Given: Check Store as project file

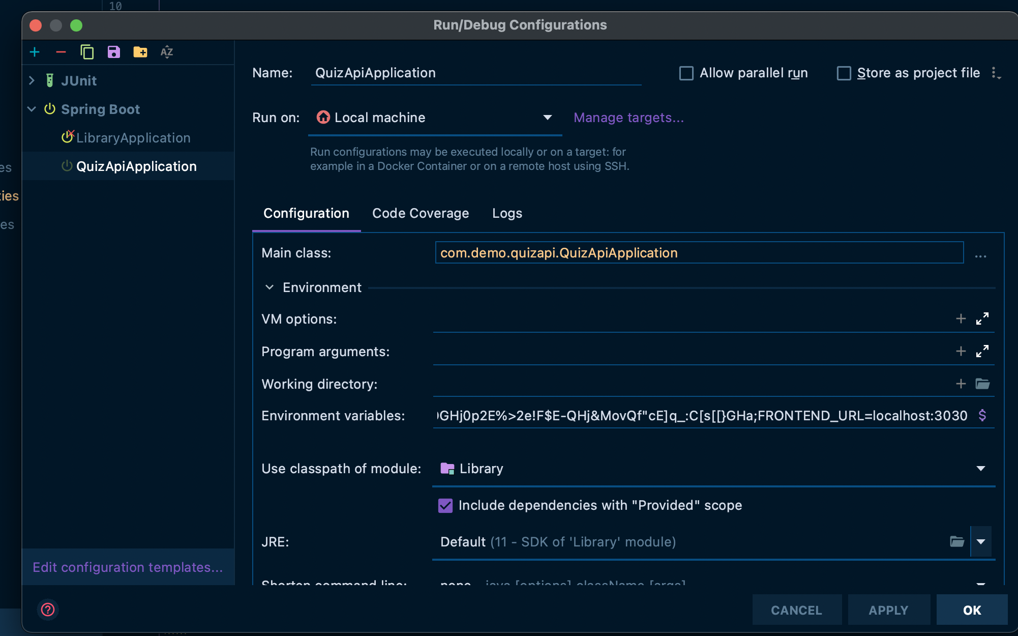Looking at the screenshot, I should pos(844,73).
